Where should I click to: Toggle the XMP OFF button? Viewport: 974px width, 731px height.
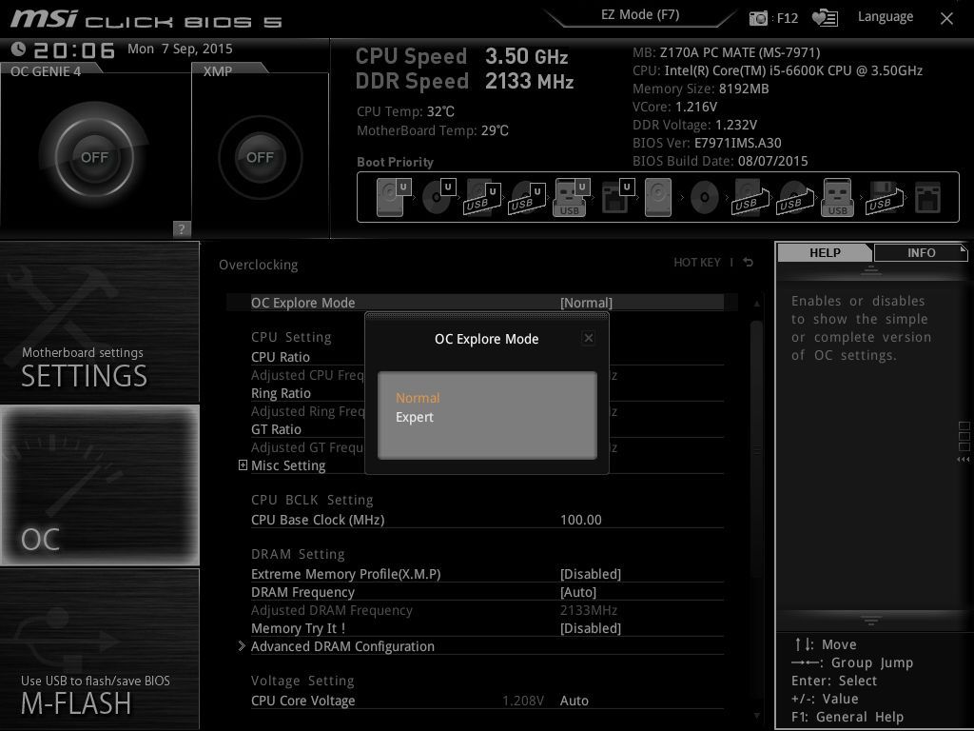pyautogui.click(x=261, y=157)
